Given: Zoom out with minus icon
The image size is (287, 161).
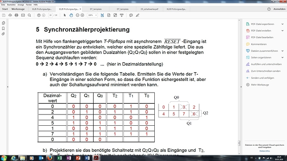Looking at the screenshot, I should 77,15.
